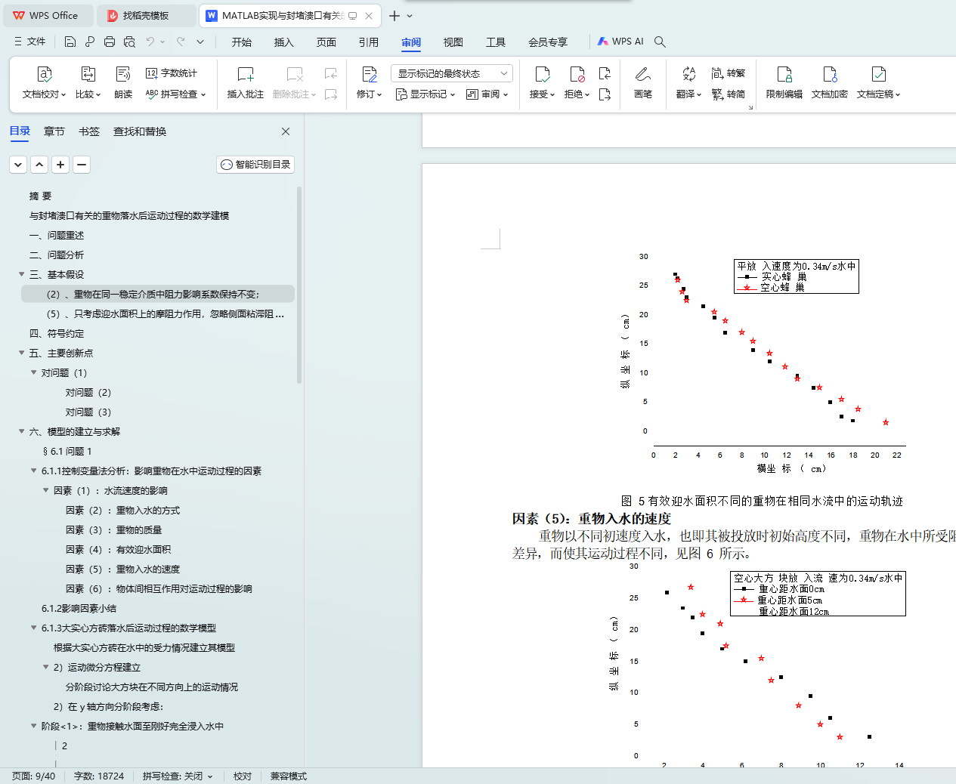956x784 pixels.
Task: Switch to 查找和替换 tab in navigation pane
Action: coord(140,131)
